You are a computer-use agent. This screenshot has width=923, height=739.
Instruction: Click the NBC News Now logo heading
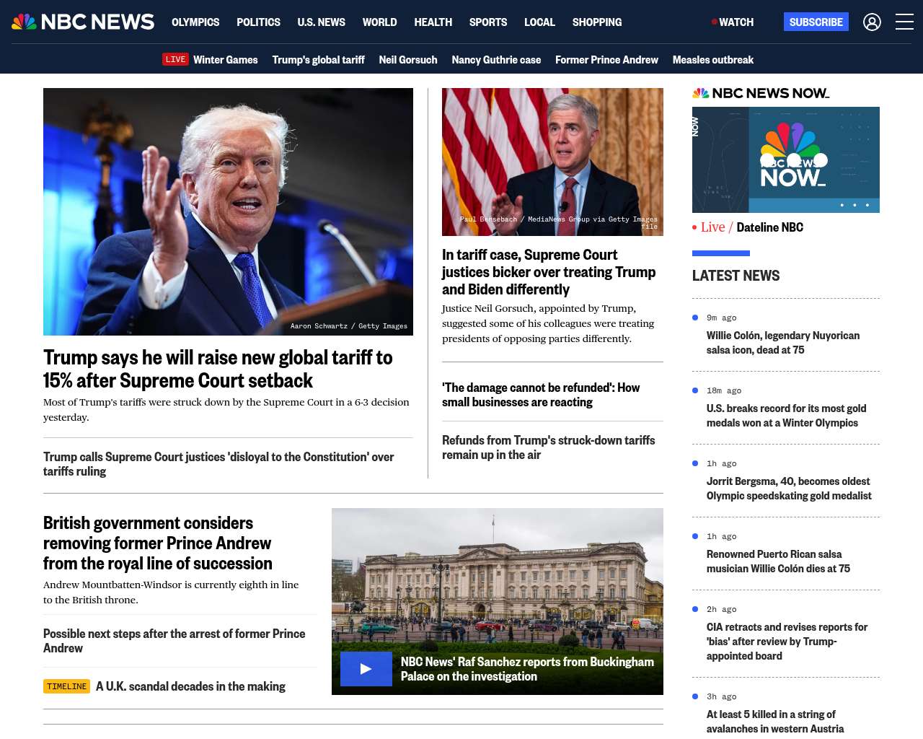[761, 93]
